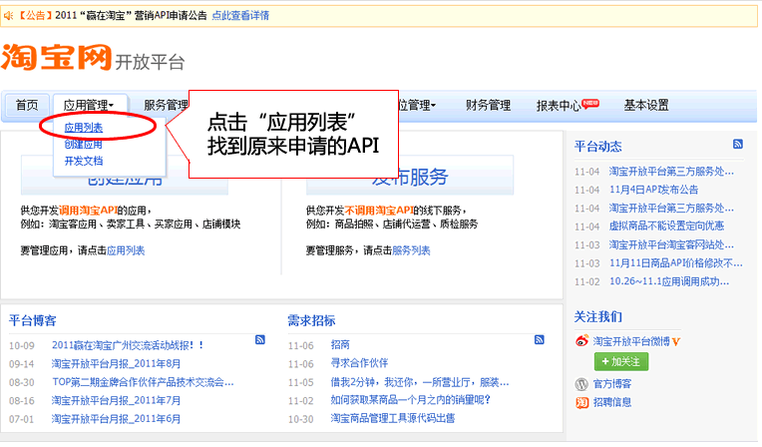This screenshot has height=447, width=762.
Task: Open 2011赢在淘宝广州交流活动战报 blog post
Action: 128,345
